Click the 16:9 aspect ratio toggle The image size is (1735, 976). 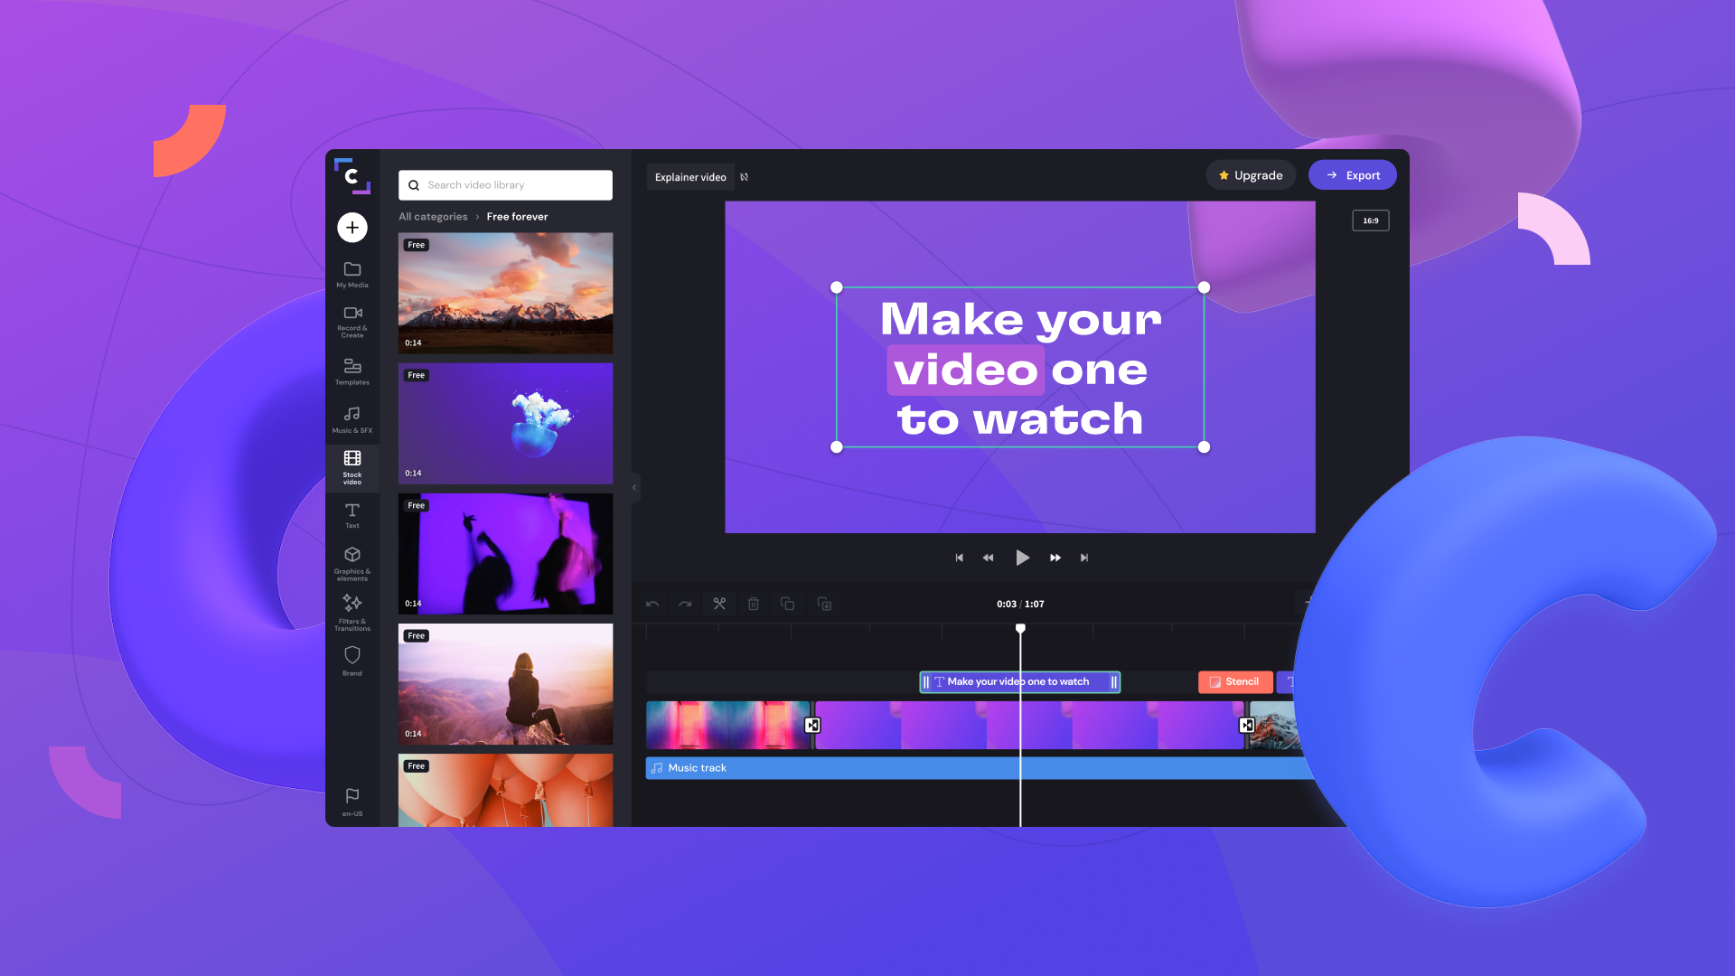[x=1370, y=220]
